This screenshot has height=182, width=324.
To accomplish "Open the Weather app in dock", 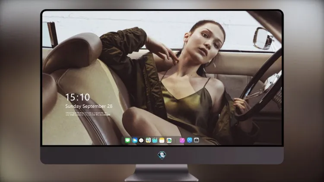I will [x=135, y=141].
